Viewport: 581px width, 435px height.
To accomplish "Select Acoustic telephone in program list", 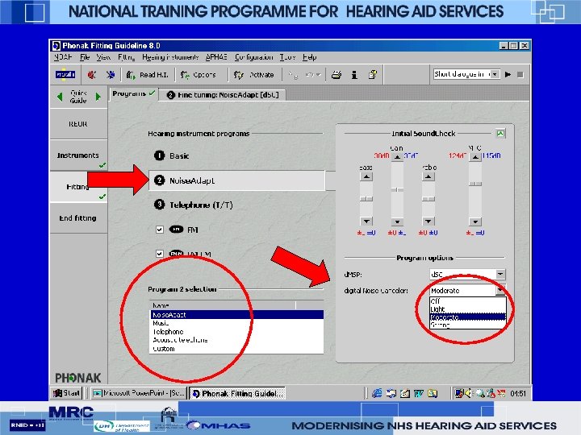I will (x=236, y=340).
